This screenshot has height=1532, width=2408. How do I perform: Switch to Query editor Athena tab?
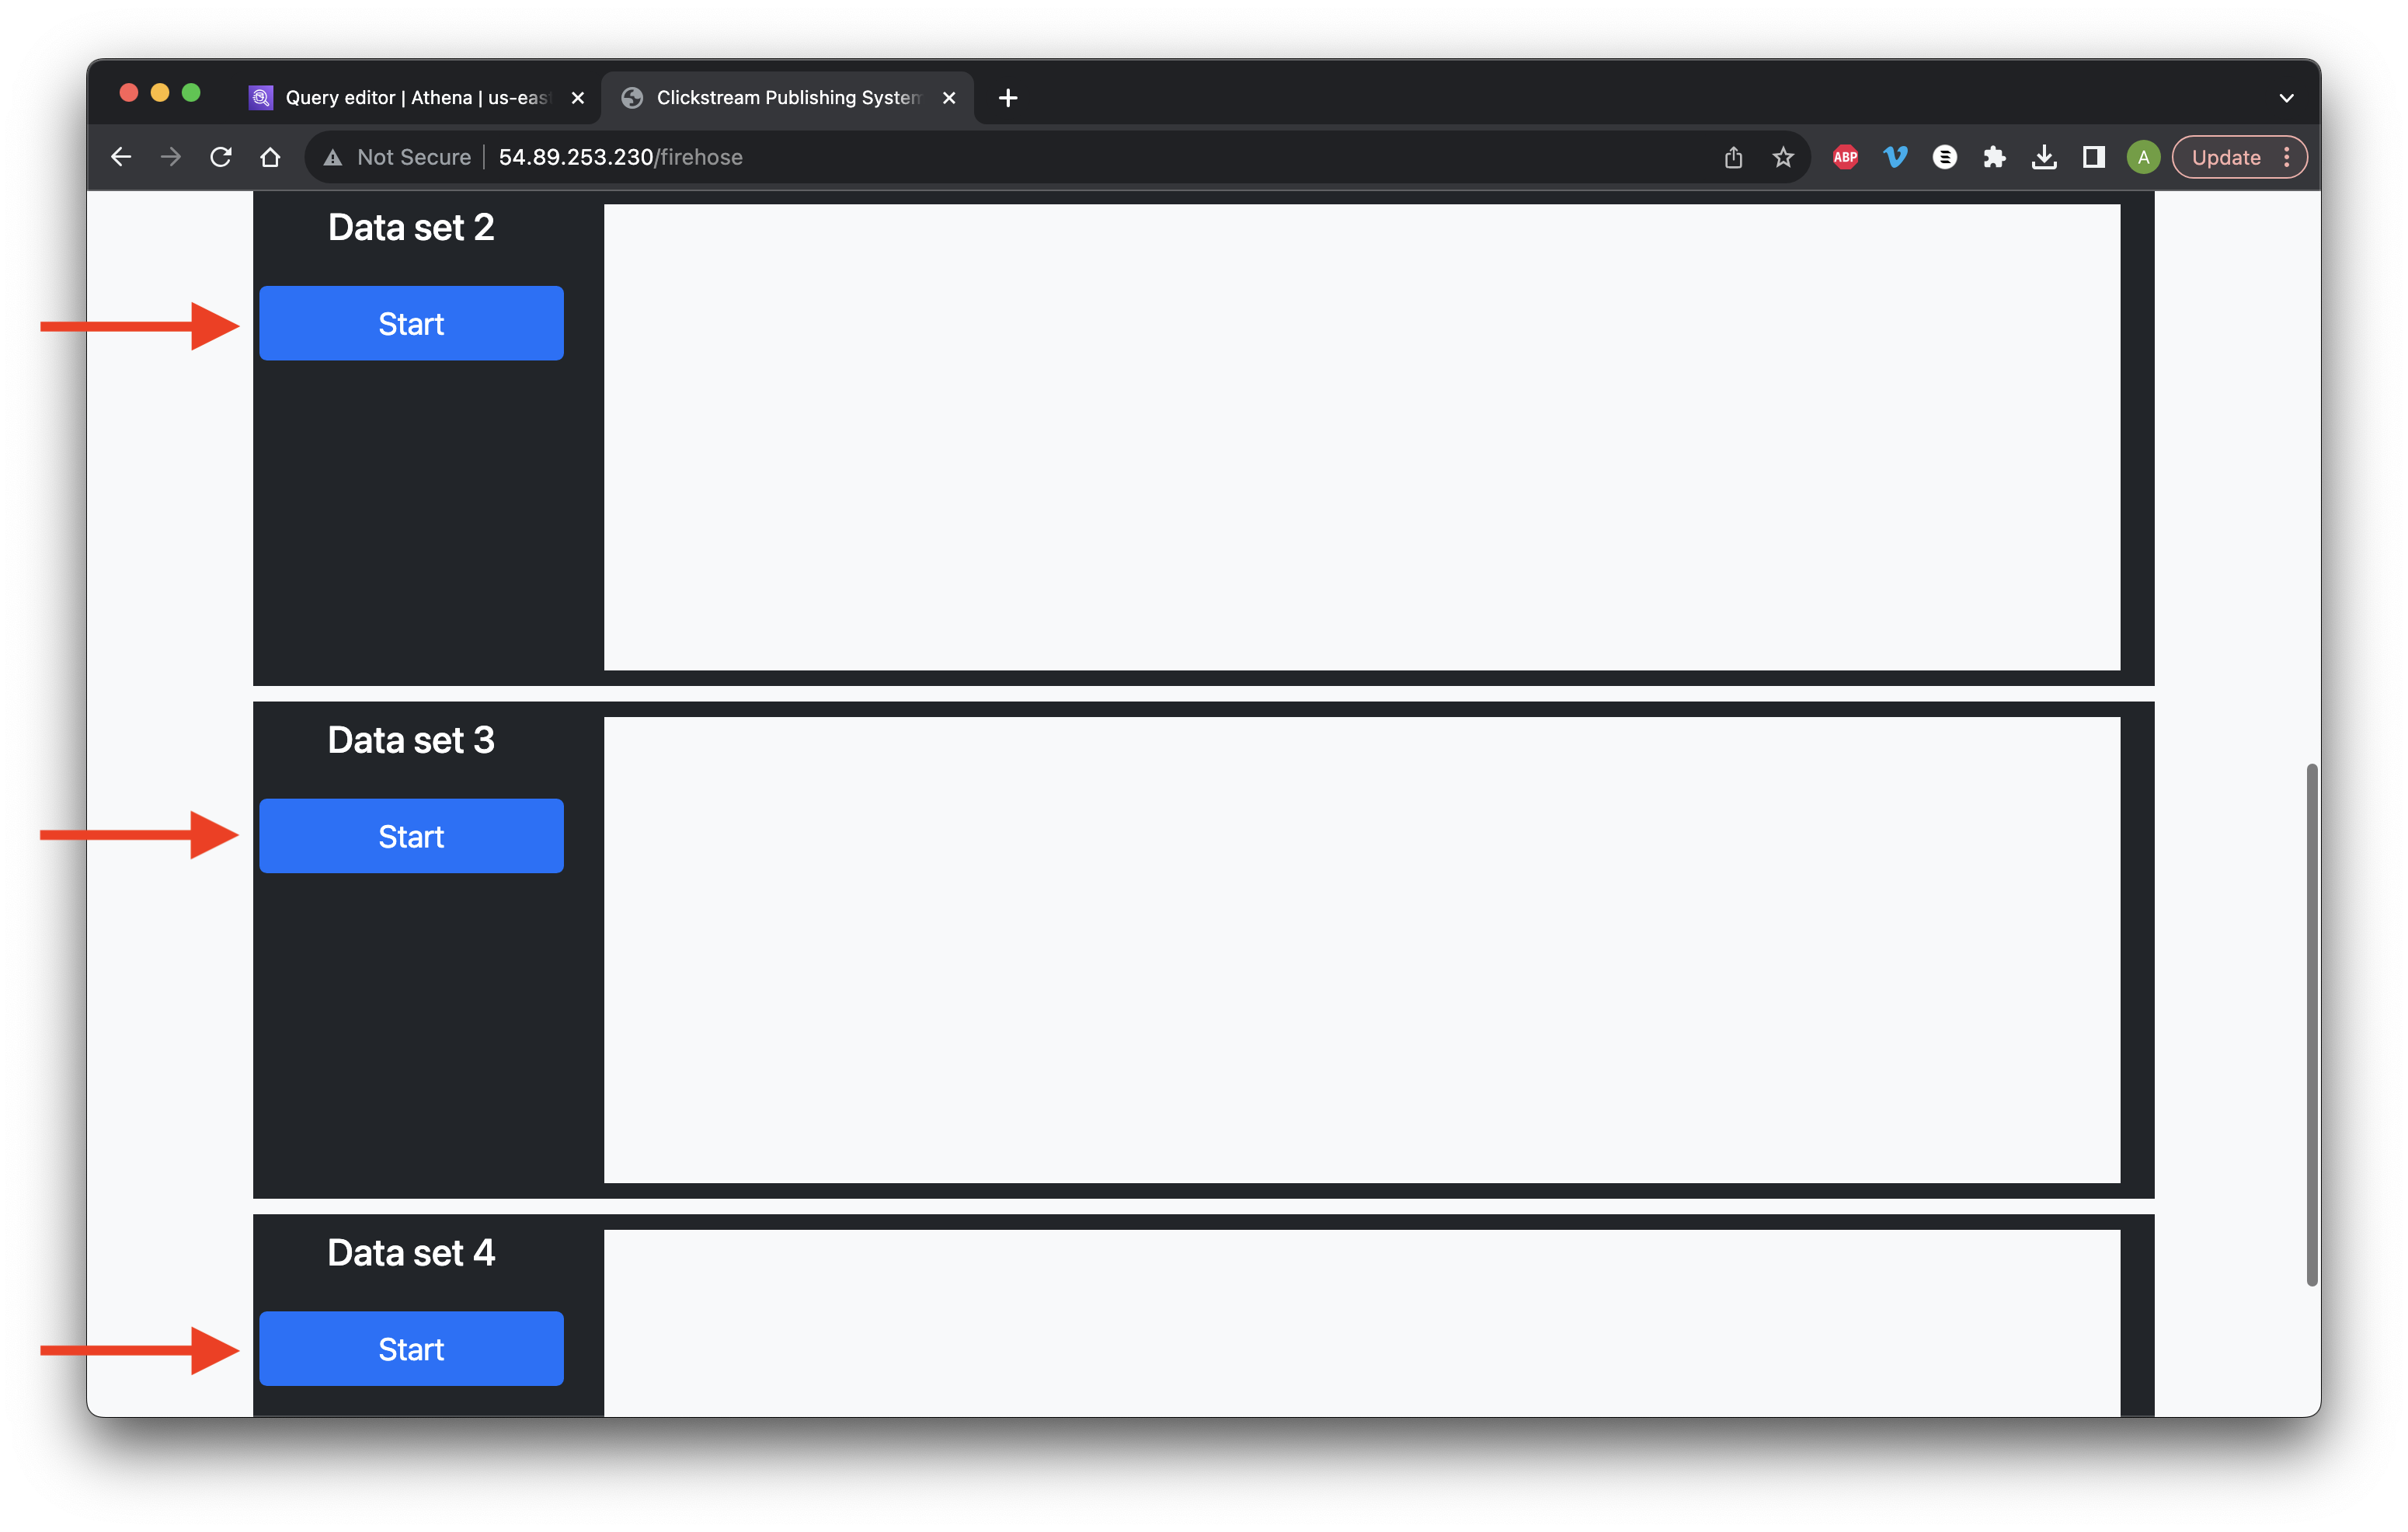point(416,97)
